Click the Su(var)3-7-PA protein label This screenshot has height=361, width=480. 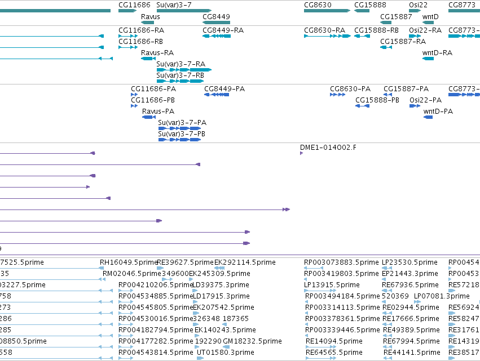click(x=182, y=123)
